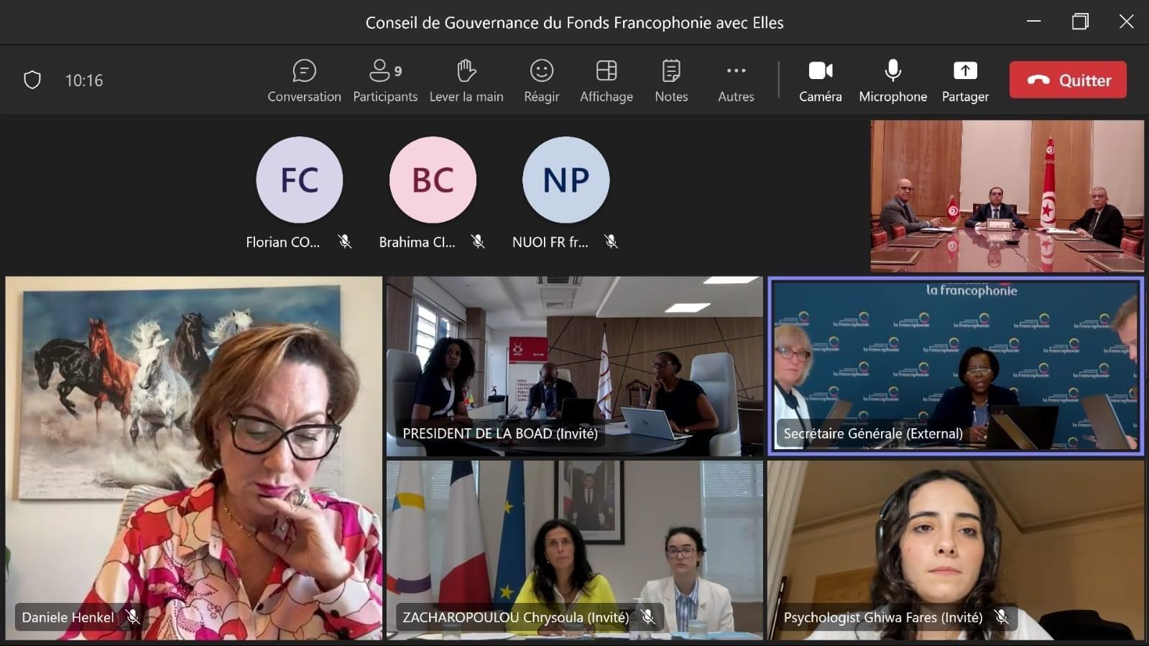This screenshot has width=1149, height=646.
Task: Mute or unmute the Microphone
Action: click(892, 80)
